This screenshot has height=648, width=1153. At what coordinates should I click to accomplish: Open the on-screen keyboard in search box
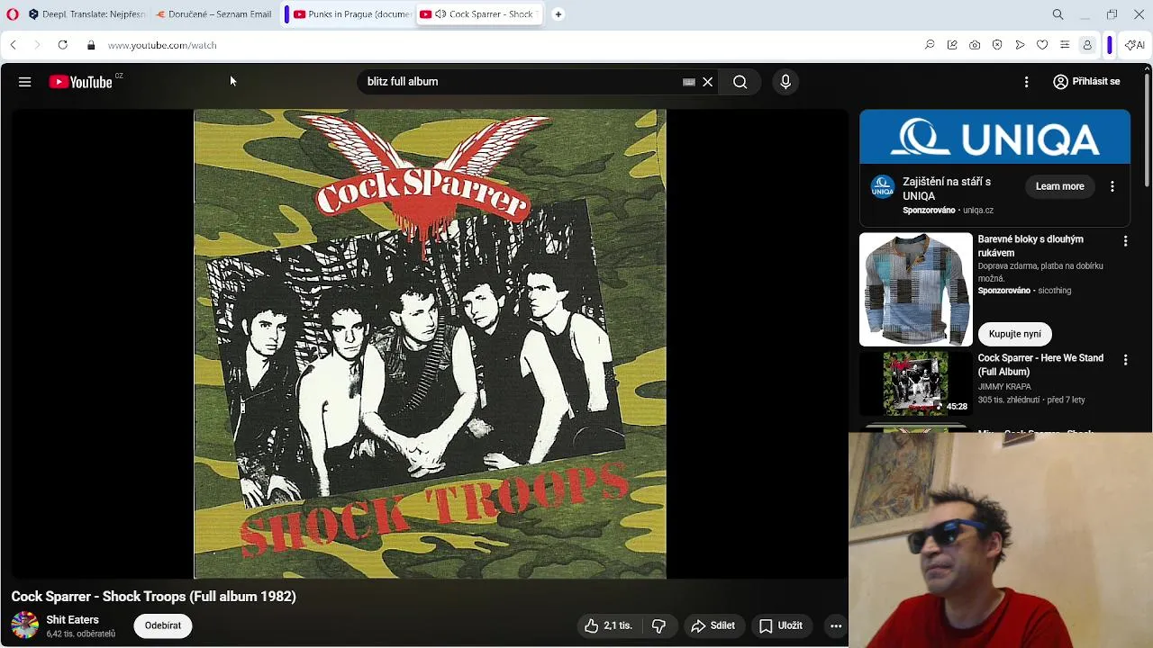689,82
